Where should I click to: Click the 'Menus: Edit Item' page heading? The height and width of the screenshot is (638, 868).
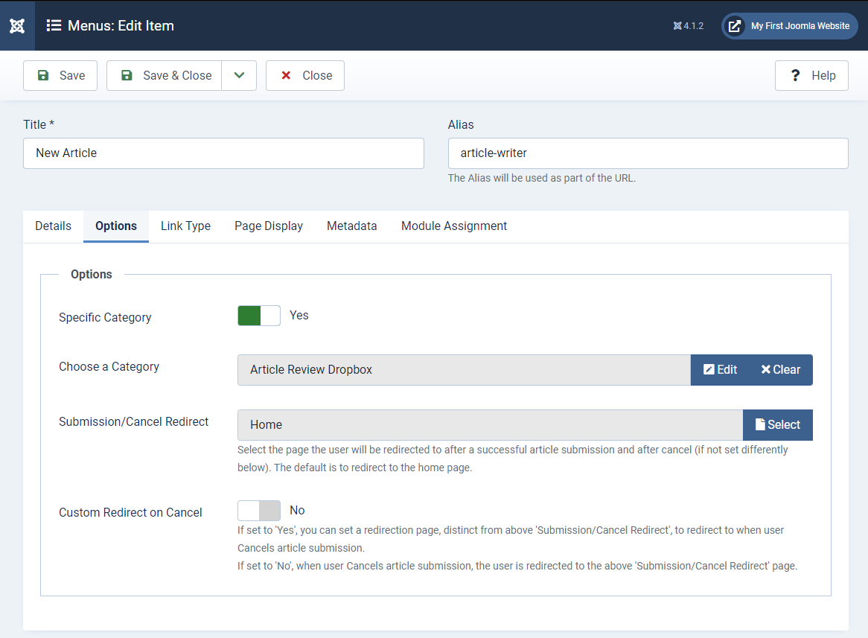click(x=121, y=25)
